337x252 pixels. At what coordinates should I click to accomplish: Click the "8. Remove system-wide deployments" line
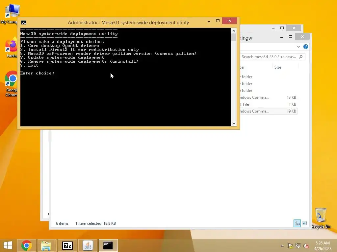pyautogui.click(x=79, y=61)
